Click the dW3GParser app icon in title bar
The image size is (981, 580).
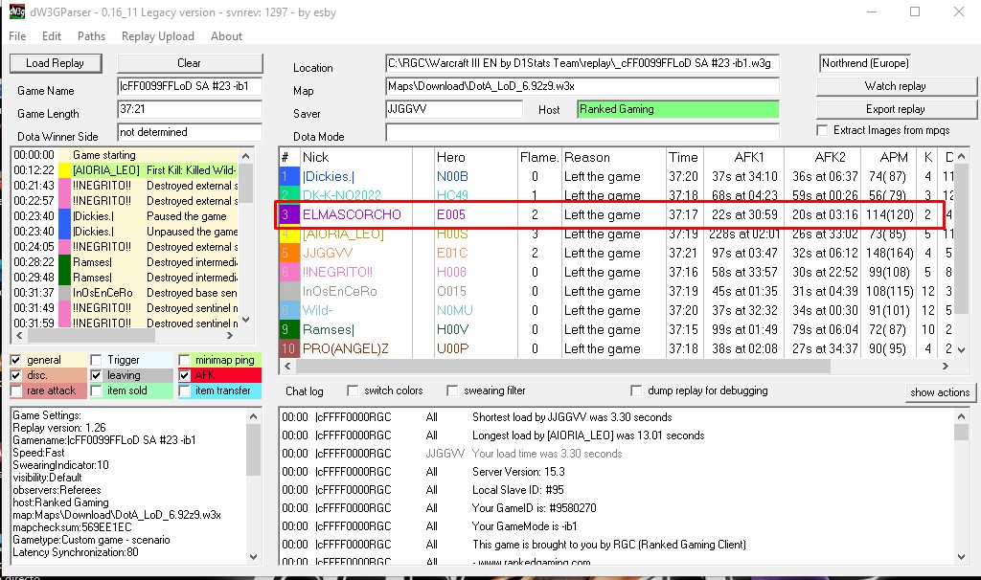coord(17,11)
